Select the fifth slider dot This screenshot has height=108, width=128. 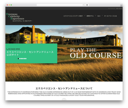point(24,58)
